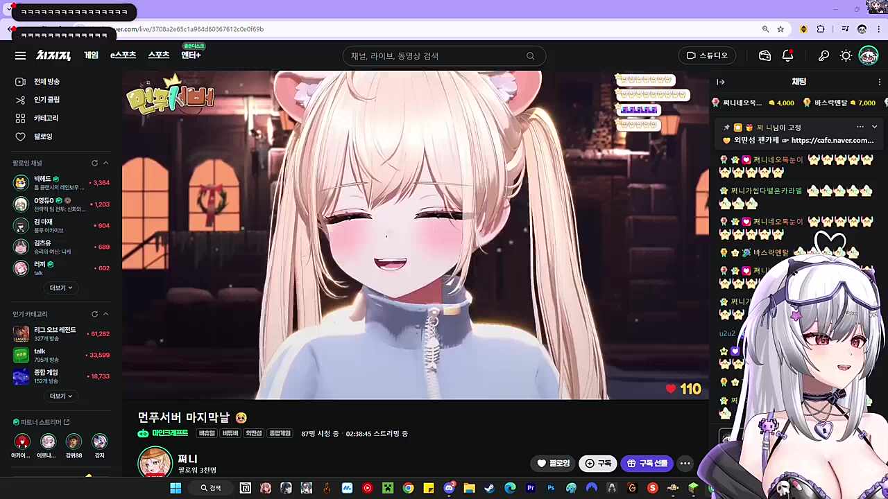
Task: Open the notifications bell
Action: 787,55
